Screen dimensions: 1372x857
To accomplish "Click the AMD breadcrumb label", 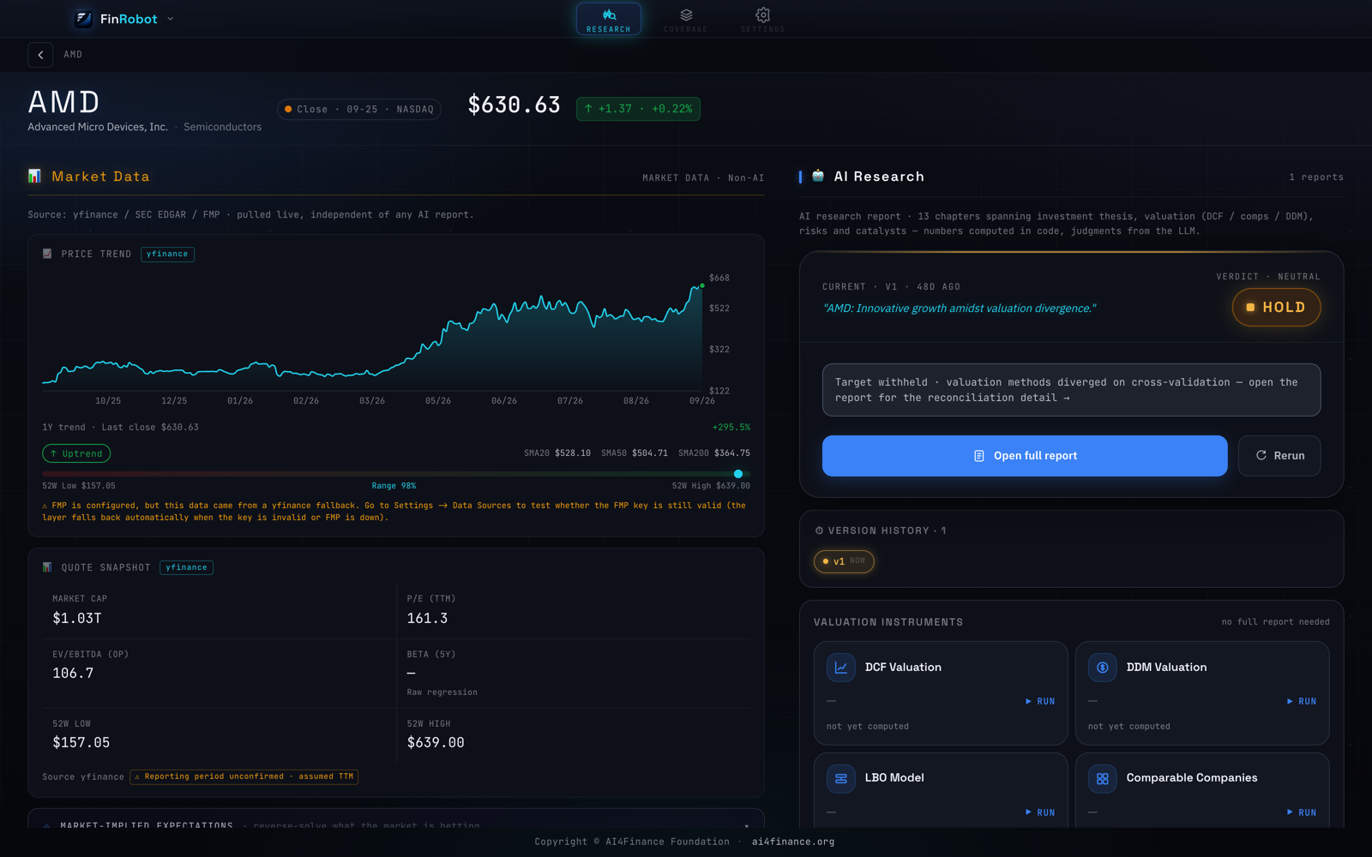I will pos(73,55).
